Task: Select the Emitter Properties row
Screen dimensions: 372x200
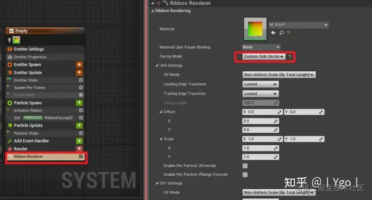Action: tap(45, 57)
